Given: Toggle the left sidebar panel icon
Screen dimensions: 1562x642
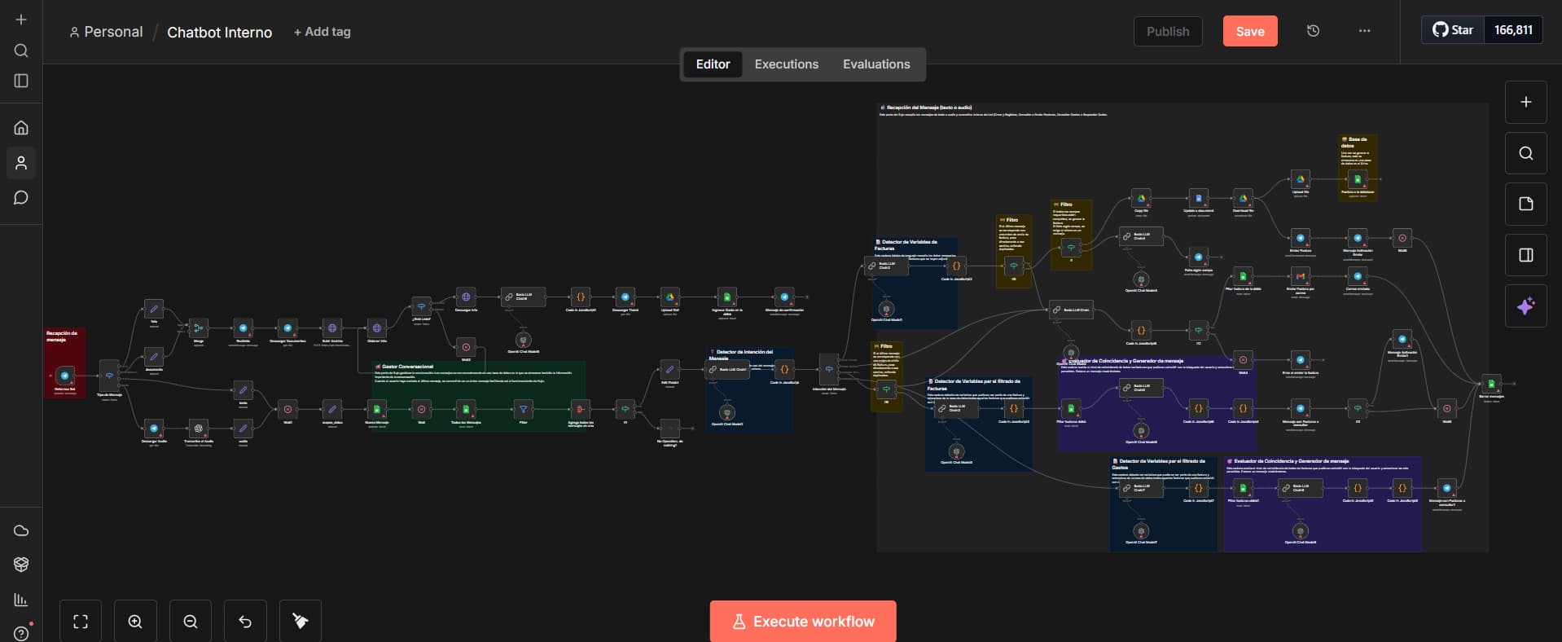Looking at the screenshot, I should pyautogui.click(x=21, y=81).
